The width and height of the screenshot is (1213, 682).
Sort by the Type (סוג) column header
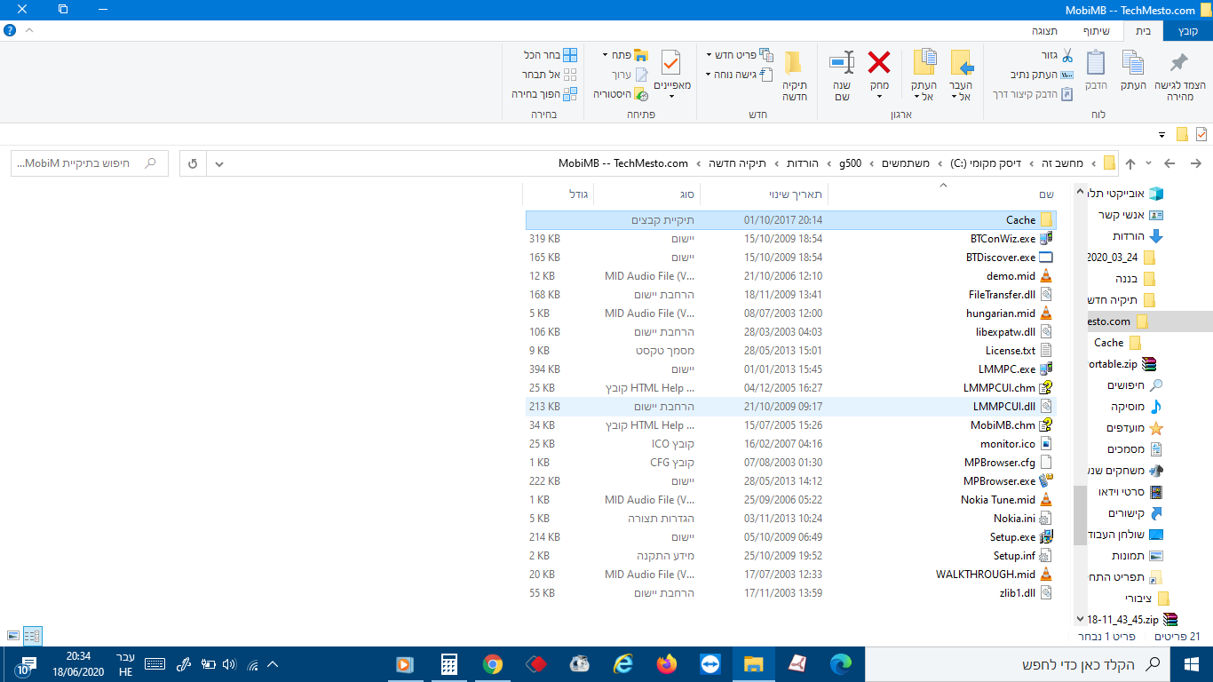pyautogui.click(x=646, y=194)
